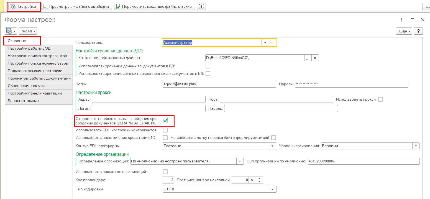Increase Постфикс номера накладной with up arrow

(259, 178)
